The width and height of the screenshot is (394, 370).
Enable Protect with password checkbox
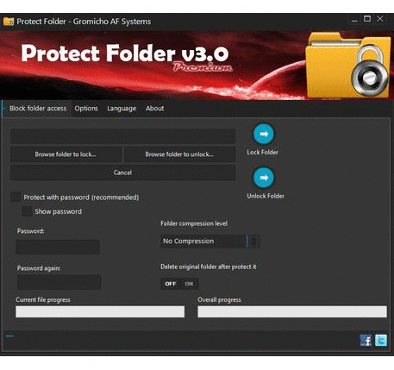16,198
